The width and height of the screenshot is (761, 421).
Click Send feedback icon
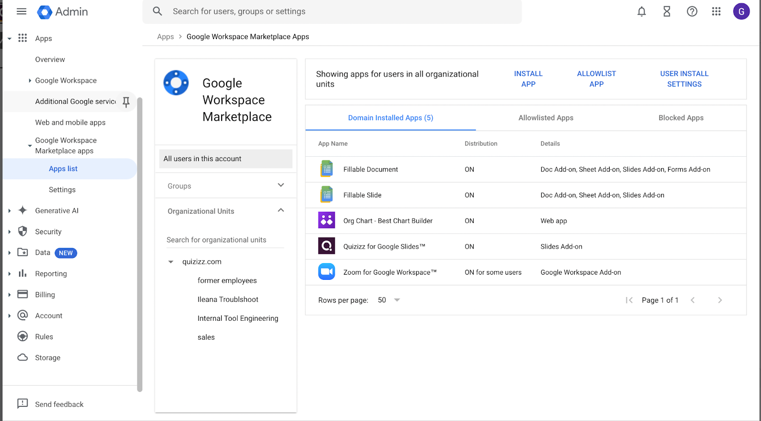[x=22, y=404]
